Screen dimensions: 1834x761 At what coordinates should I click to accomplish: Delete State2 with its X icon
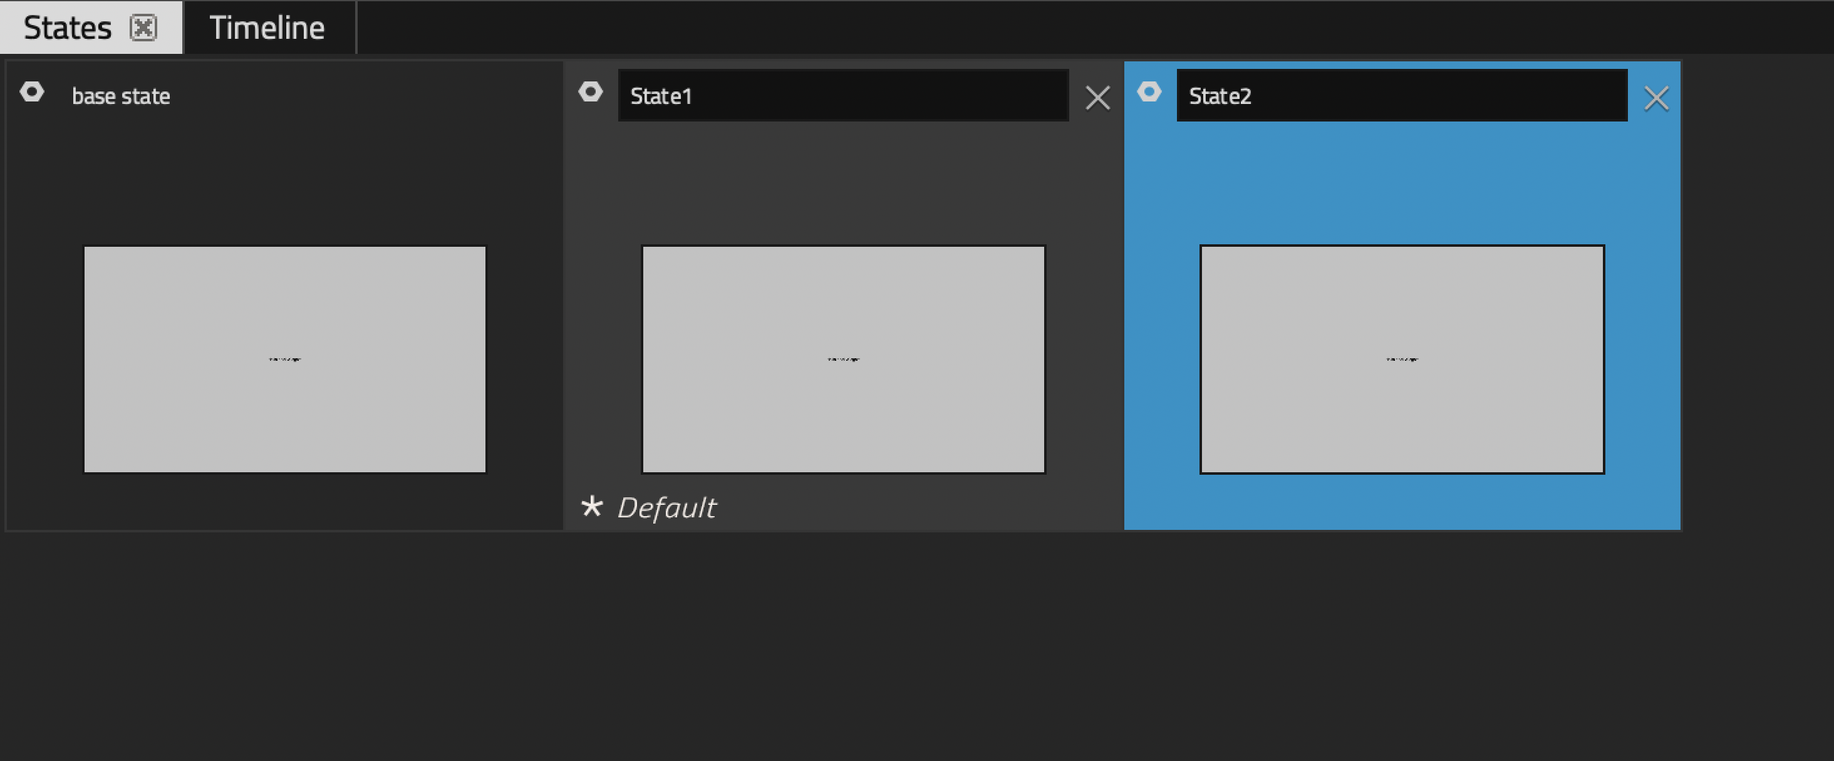point(1656,98)
